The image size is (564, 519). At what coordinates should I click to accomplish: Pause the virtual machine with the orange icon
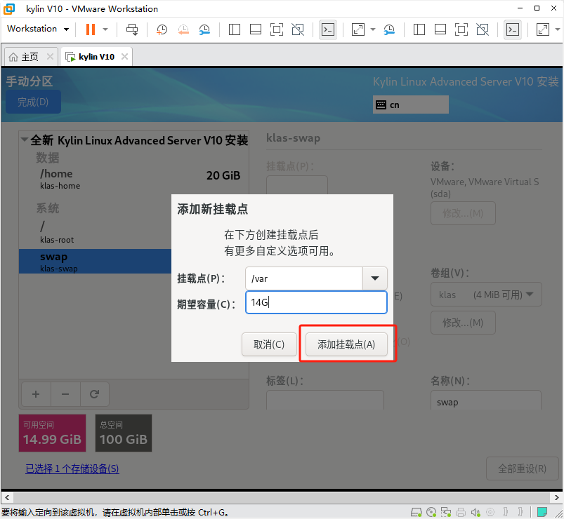tap(91, 29)
